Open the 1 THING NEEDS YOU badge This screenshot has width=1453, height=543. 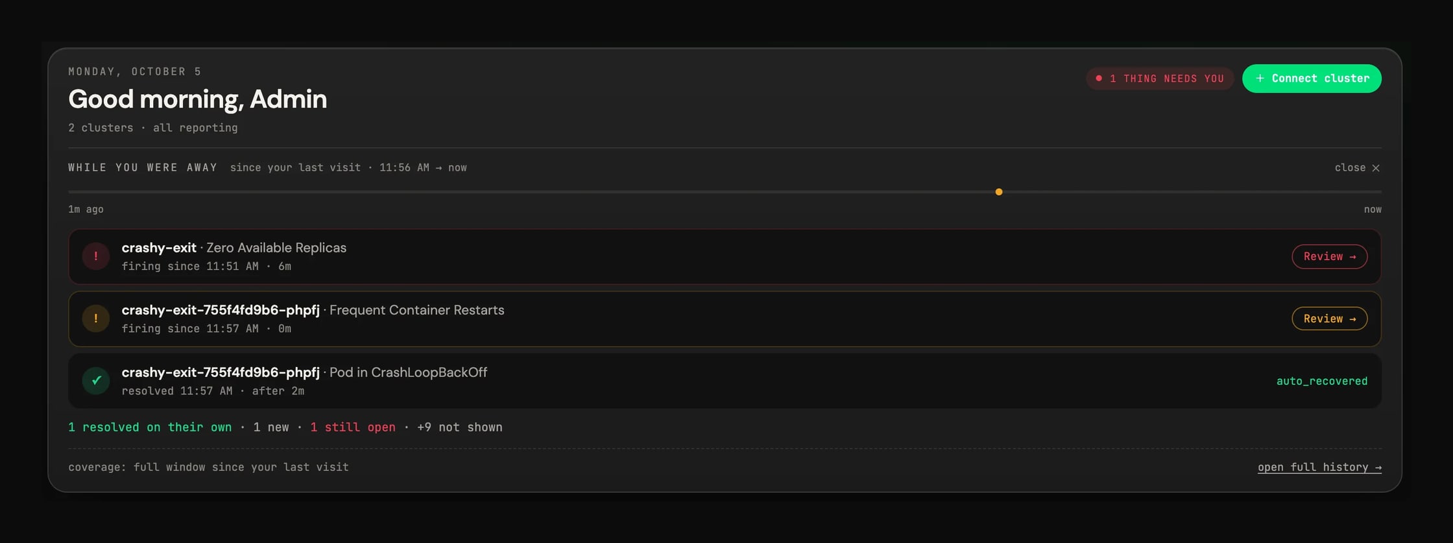tap(1160, 78)
